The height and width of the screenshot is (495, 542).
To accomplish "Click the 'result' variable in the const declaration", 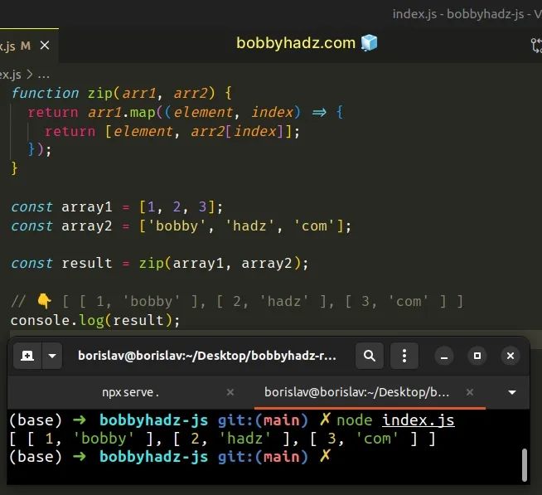I will click(x=87, y=263).
